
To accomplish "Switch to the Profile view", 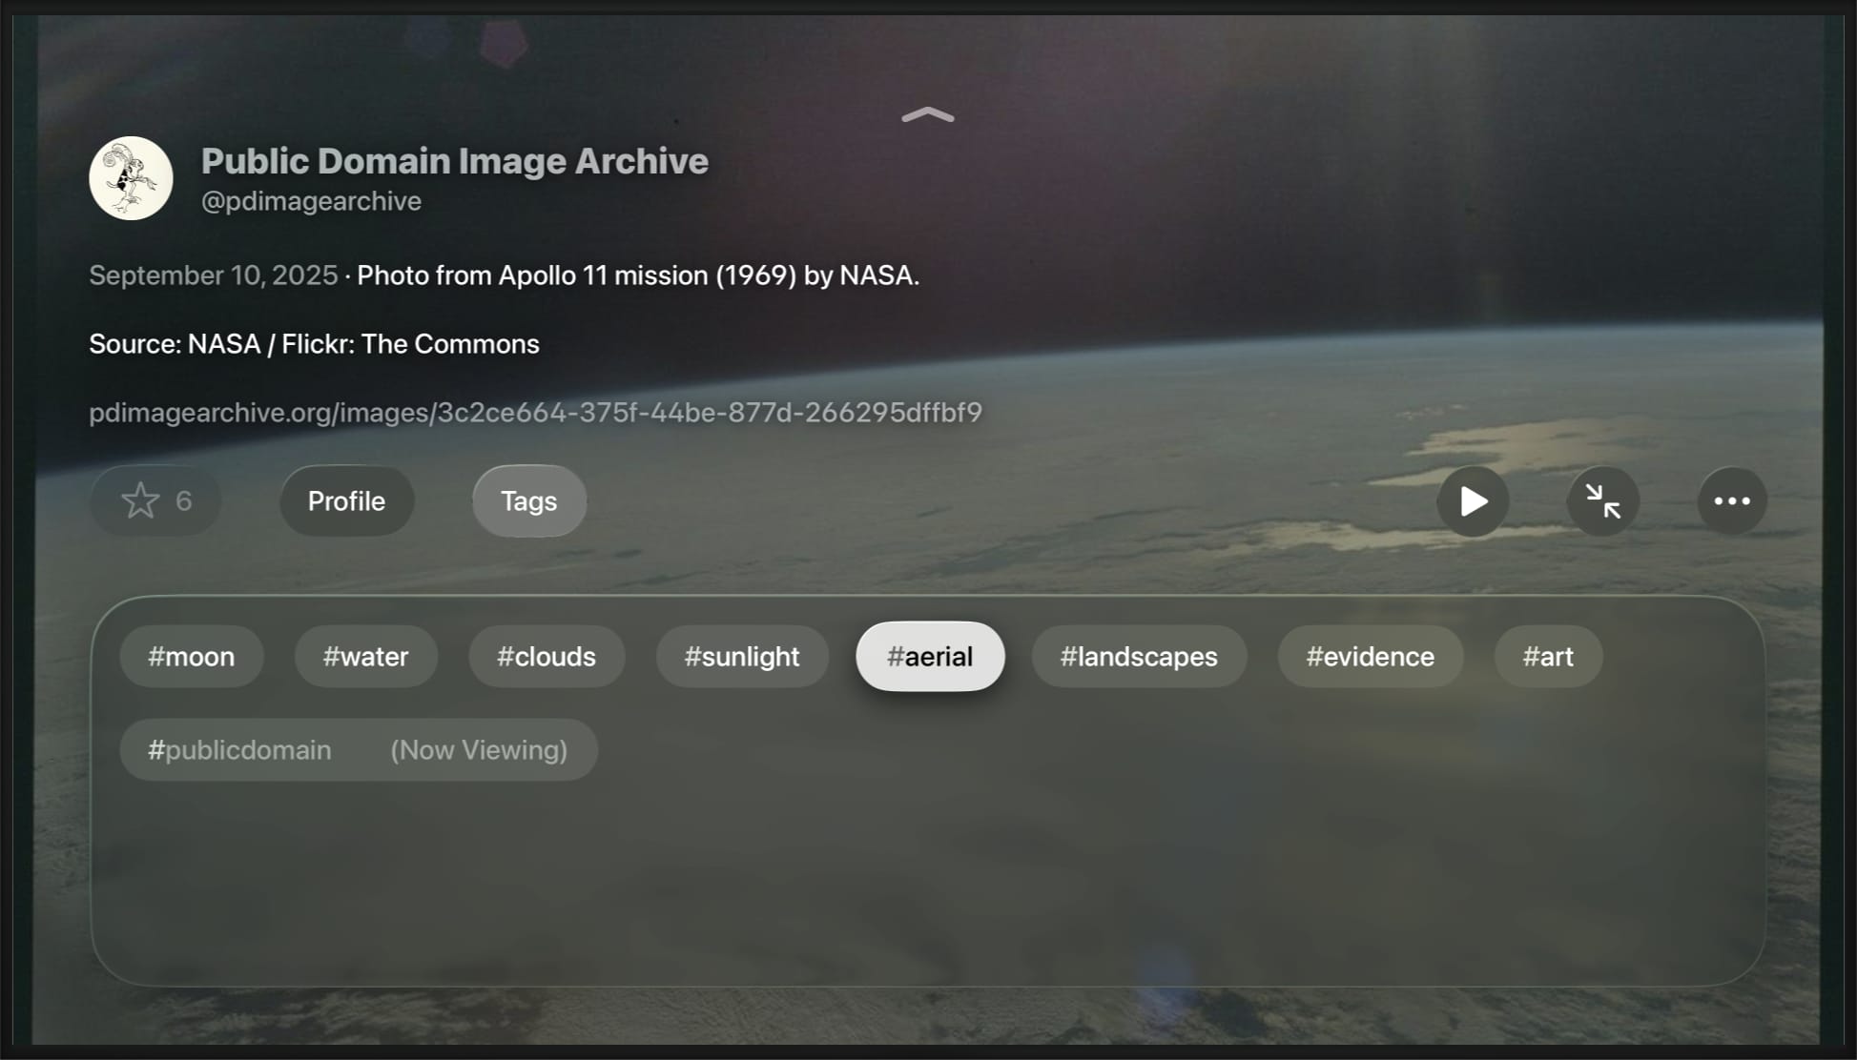I will [x=346, y=500].
